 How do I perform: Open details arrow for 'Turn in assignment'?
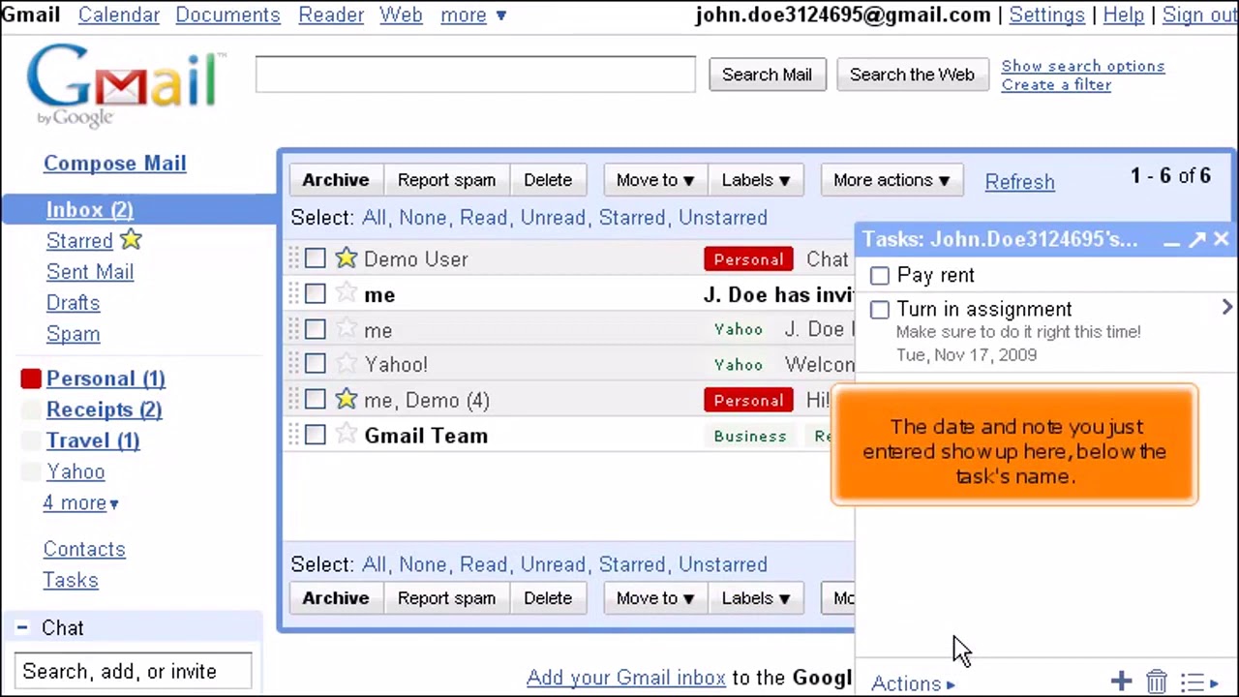(1226, 308)
